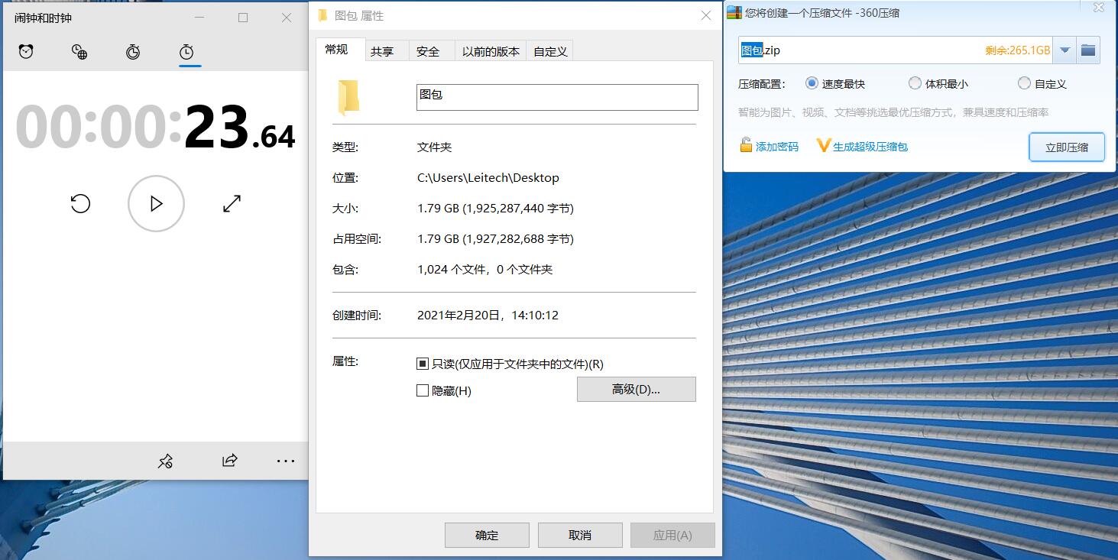Viewport: 1118px width, 560px height.
Task: Share the stopwatch time
Action: [229, 461]
